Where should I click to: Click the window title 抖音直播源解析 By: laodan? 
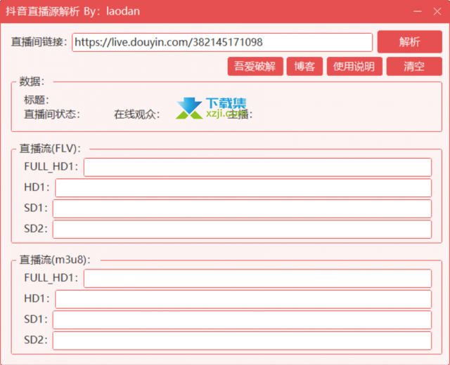coord(73,11)
